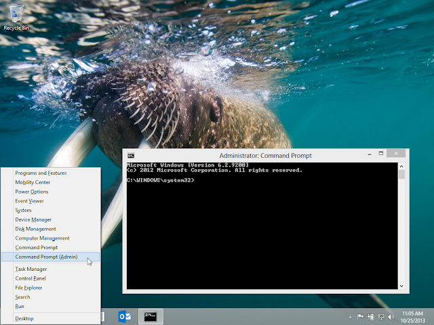Image resolution: width=434 pixels, height=325 pixels.
Task: Click the Command Prompt taskbar button
Action: [x=151, y=316]
